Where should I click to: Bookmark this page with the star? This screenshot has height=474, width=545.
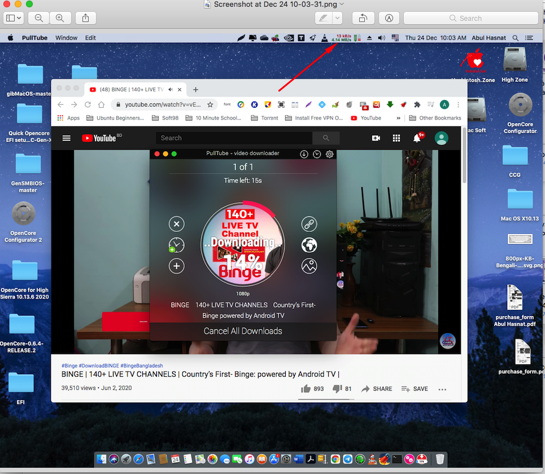click(210, 104)
